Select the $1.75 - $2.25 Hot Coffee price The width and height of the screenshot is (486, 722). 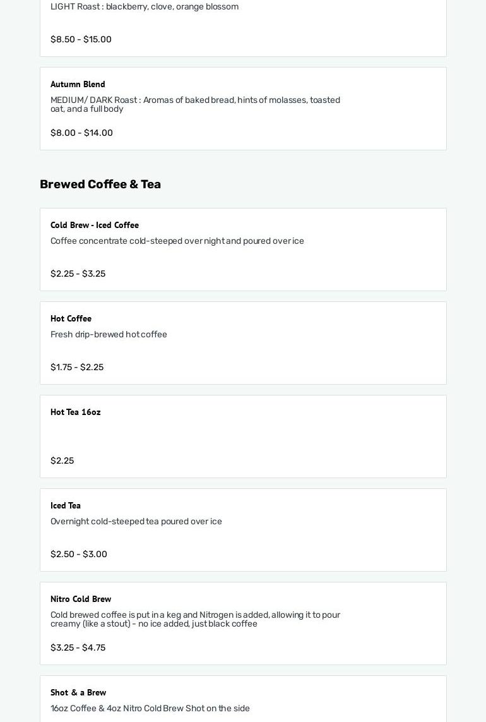pos(77,368)
